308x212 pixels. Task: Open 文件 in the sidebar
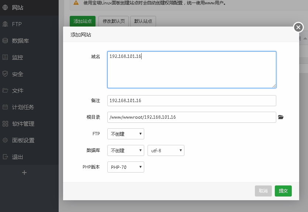[29, 90]
